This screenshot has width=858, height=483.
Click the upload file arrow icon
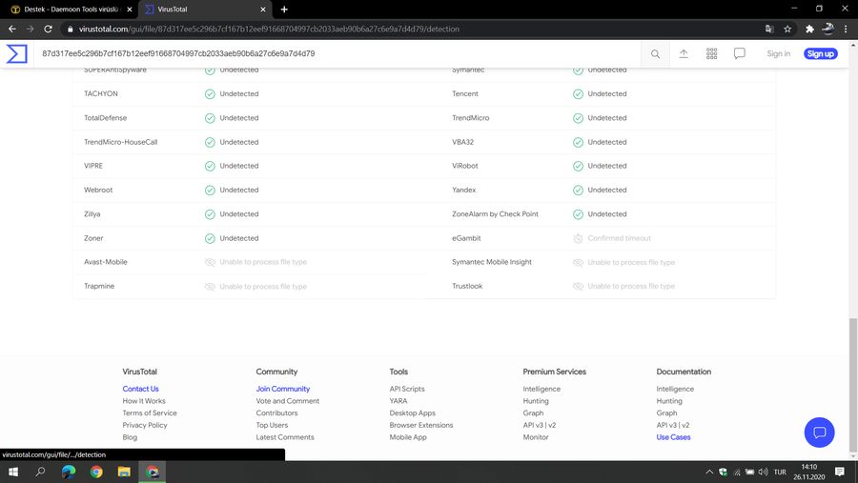coord(684,53)
